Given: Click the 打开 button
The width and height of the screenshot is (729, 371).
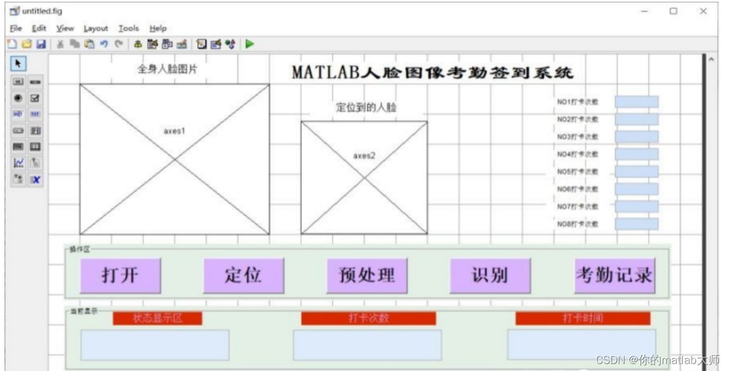Looking at the screenshot, I should 121,276.
